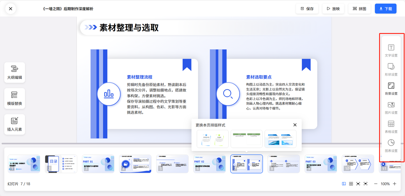Close the 更换本页排版样式 popup
The image size is (405, 196).
click(295, 125)
